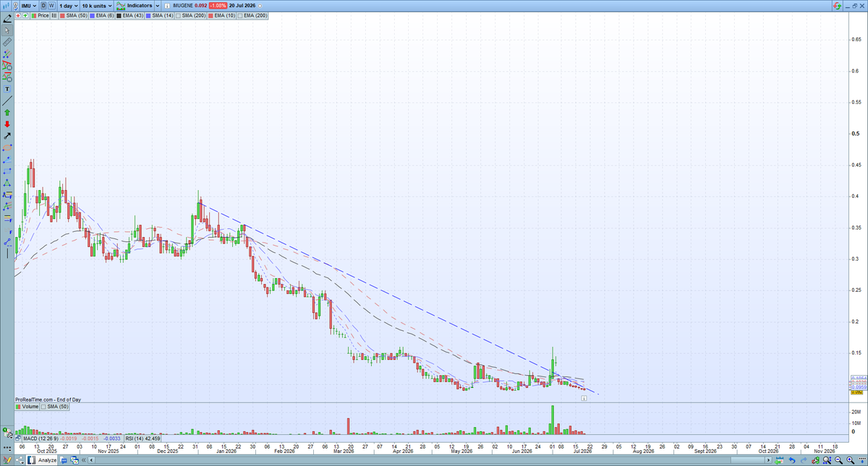
Task: Select the text annotation tool
Action: coord(7,88)
